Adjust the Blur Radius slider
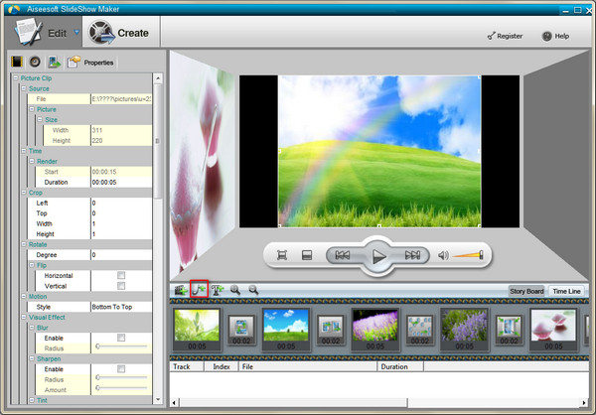 click(x=97, y=346)
